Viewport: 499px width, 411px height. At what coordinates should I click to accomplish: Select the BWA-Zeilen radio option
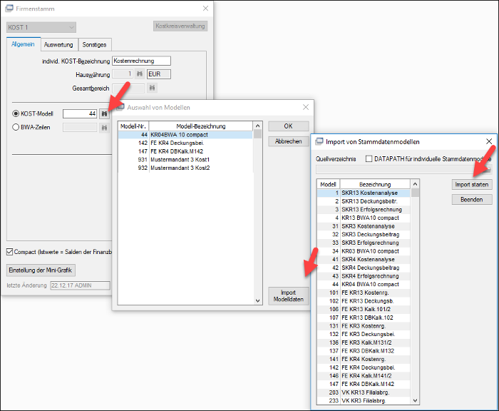(16, 127)
